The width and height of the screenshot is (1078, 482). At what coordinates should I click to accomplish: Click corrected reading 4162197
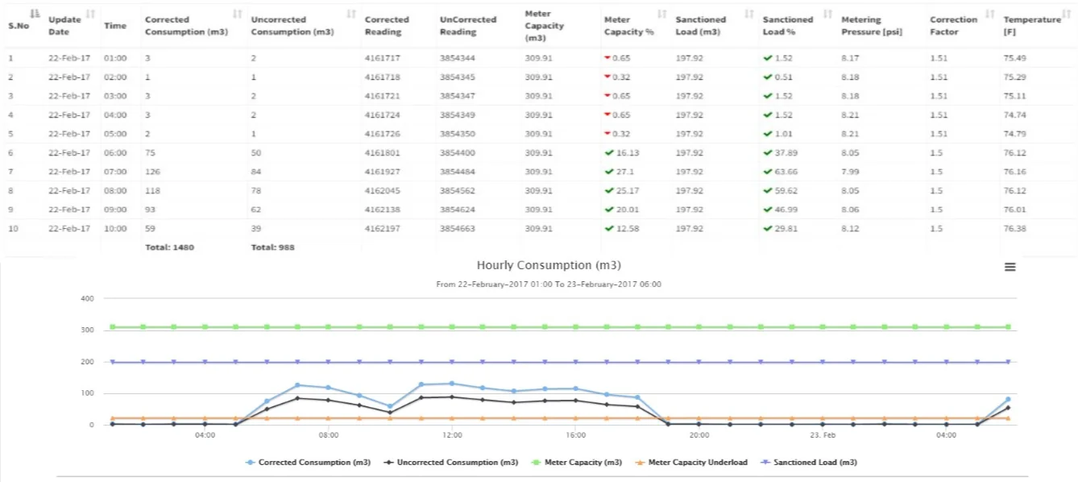(x=382, y=229)
